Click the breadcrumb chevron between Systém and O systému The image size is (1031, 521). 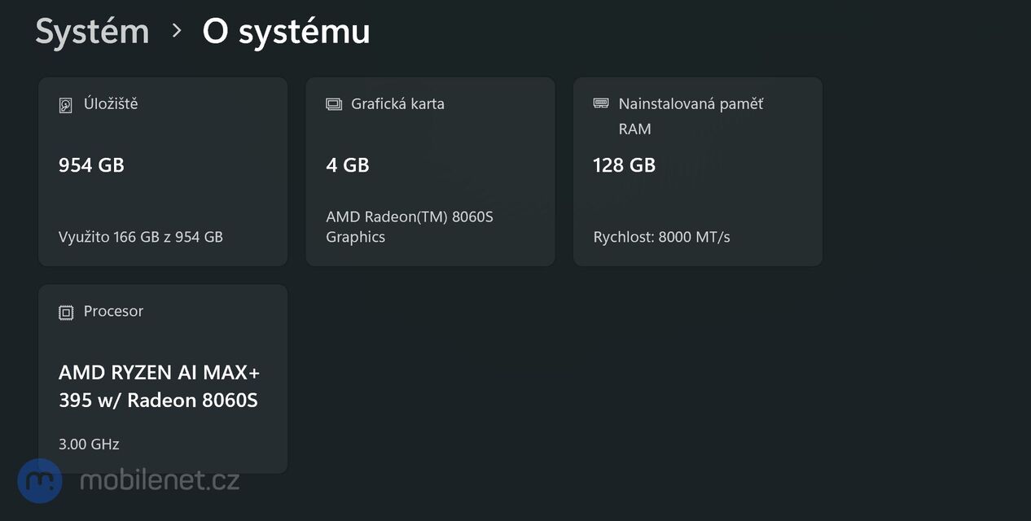(176, 32)
